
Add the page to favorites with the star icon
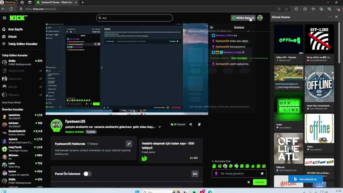[x=286, y=9]
